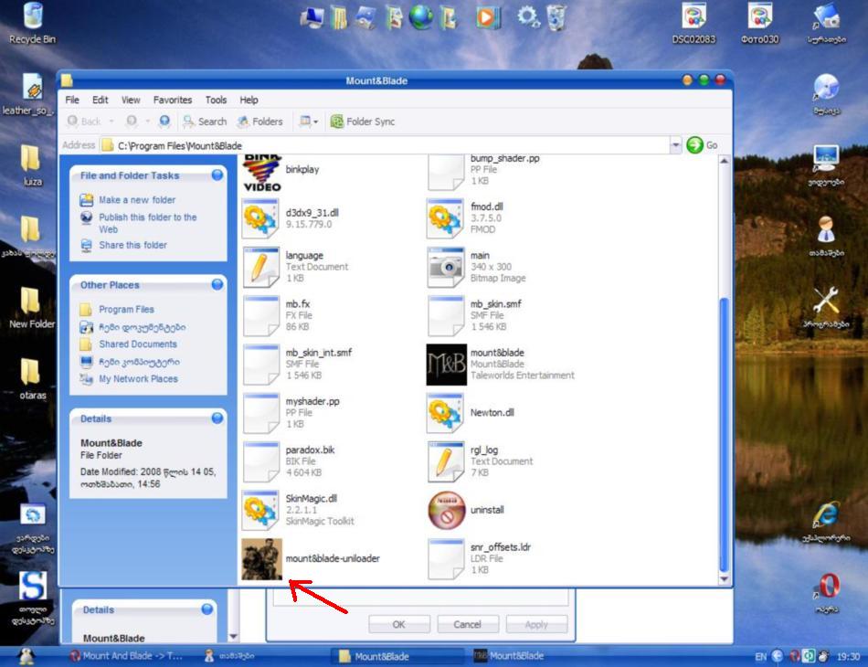The height and width of the screenshot is (667, 868).
Task: Click the Folder Sync toolbar button
Action: coord(363,122)
